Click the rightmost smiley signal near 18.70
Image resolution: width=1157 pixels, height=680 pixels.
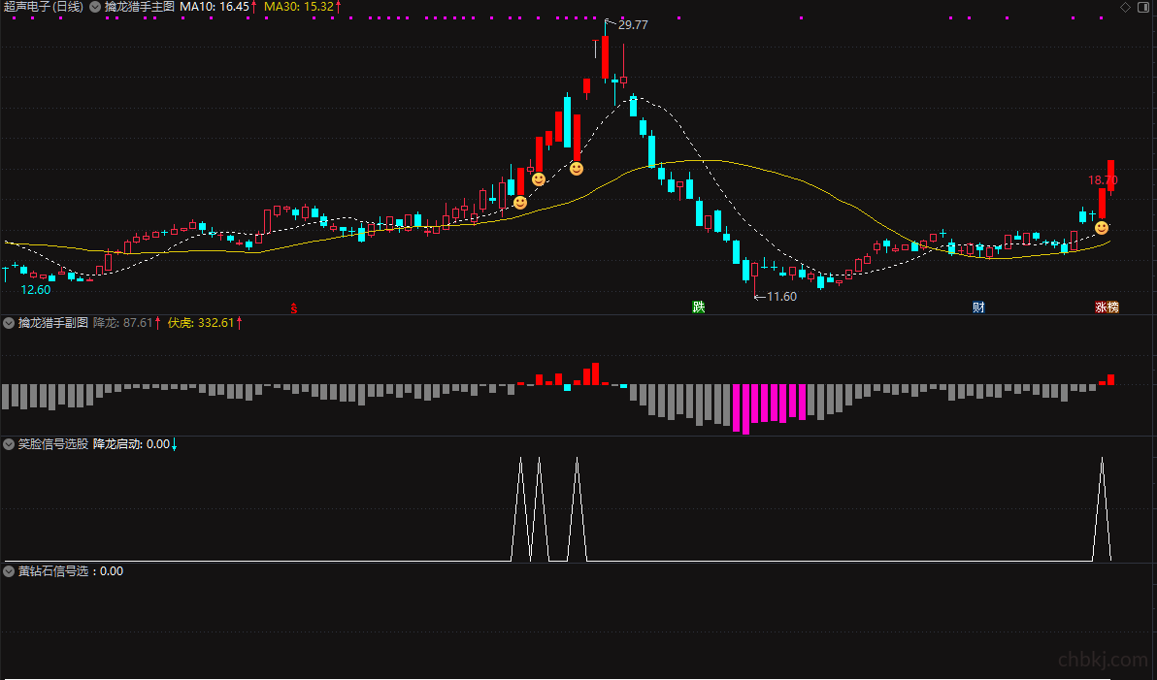point(1102,228)
